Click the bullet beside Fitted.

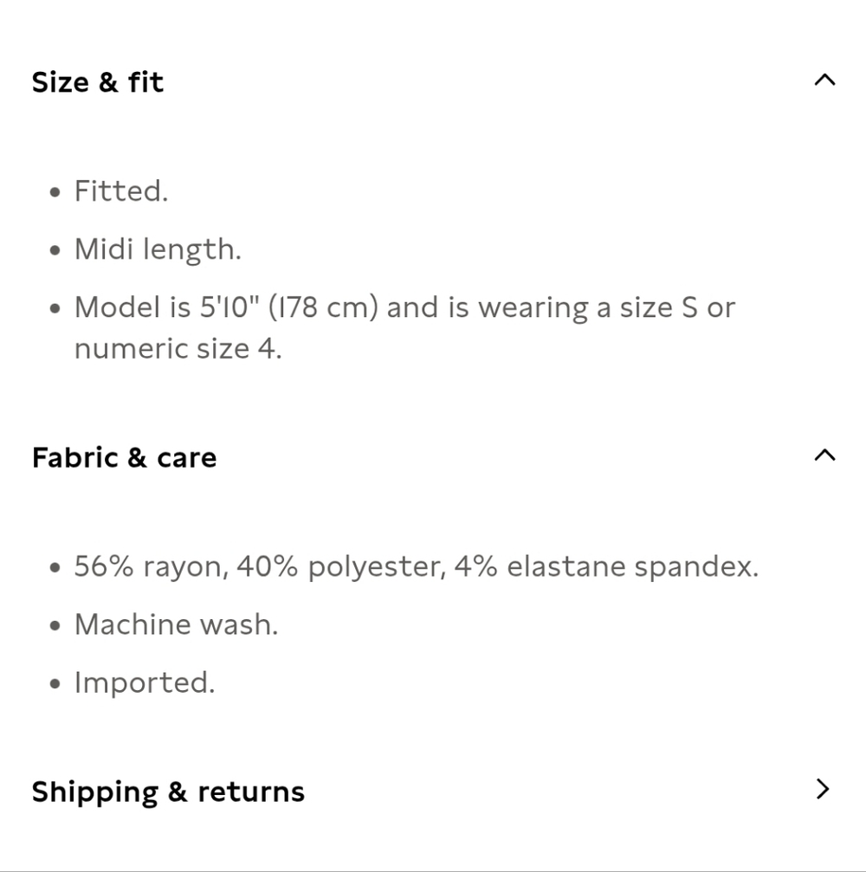[55, 192]
